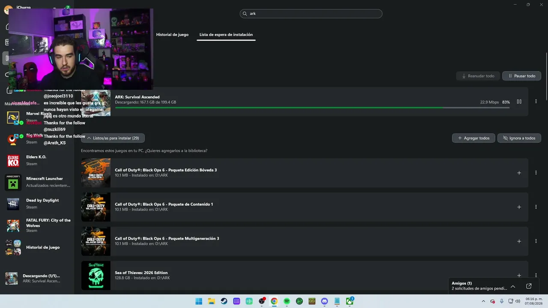
Task: Open more options for Paquete de Contenido 1
Action: tap(536, 207)
